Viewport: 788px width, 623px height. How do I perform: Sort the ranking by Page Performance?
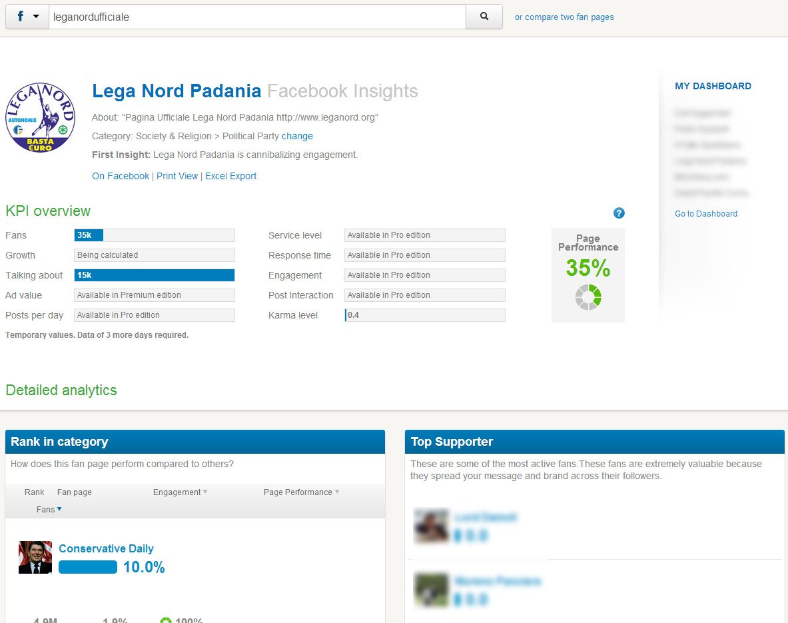tap(301, 492)
